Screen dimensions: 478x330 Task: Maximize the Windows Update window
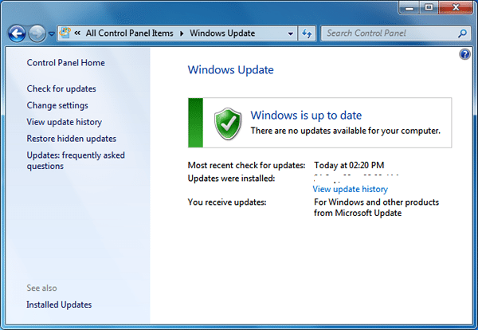click(429, 7)
